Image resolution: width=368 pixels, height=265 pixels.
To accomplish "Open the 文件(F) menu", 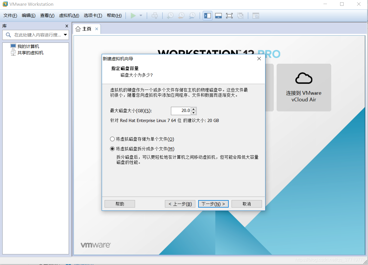I will 10,16.
